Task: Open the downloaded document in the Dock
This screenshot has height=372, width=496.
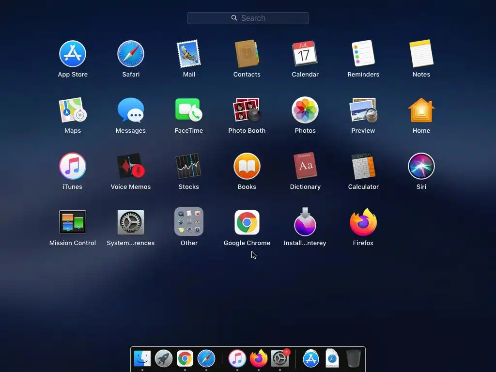Action: point(332,358)
